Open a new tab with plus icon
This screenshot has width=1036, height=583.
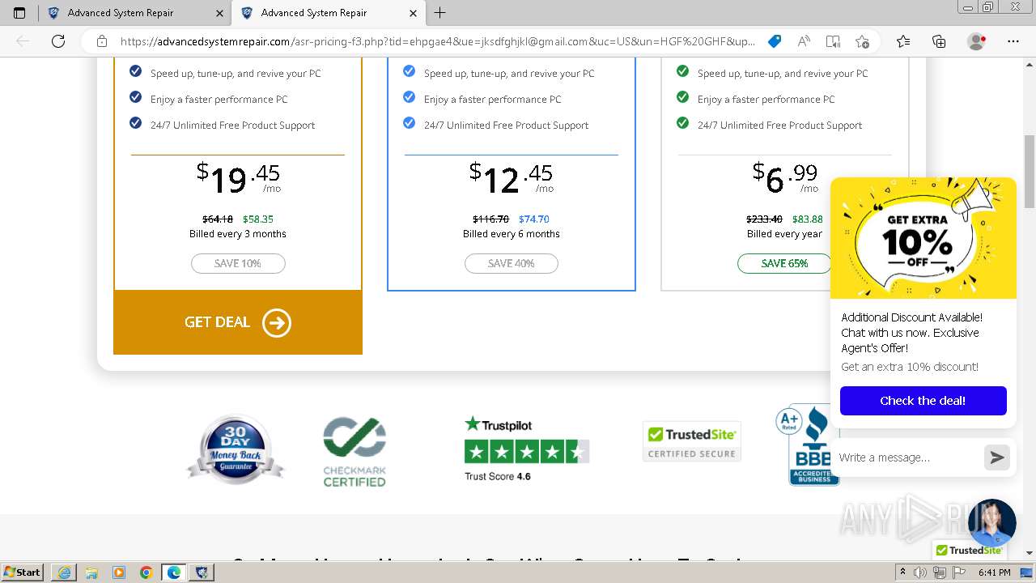click(x=440, y=13)
